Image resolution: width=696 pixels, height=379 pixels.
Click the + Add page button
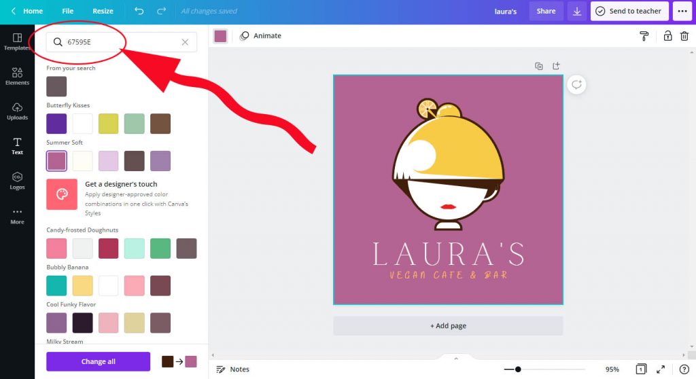coord(448,326)
